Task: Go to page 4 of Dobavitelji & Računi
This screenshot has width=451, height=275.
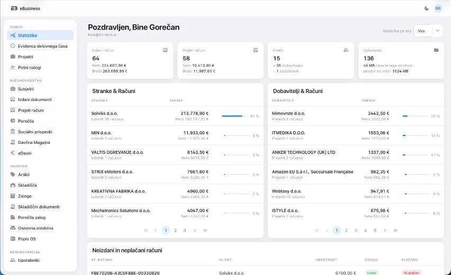Action: coord(365,231)
